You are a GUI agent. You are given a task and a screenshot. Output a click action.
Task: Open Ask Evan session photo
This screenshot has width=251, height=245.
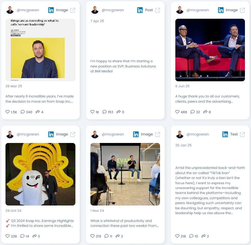click(x=125, y=174)
